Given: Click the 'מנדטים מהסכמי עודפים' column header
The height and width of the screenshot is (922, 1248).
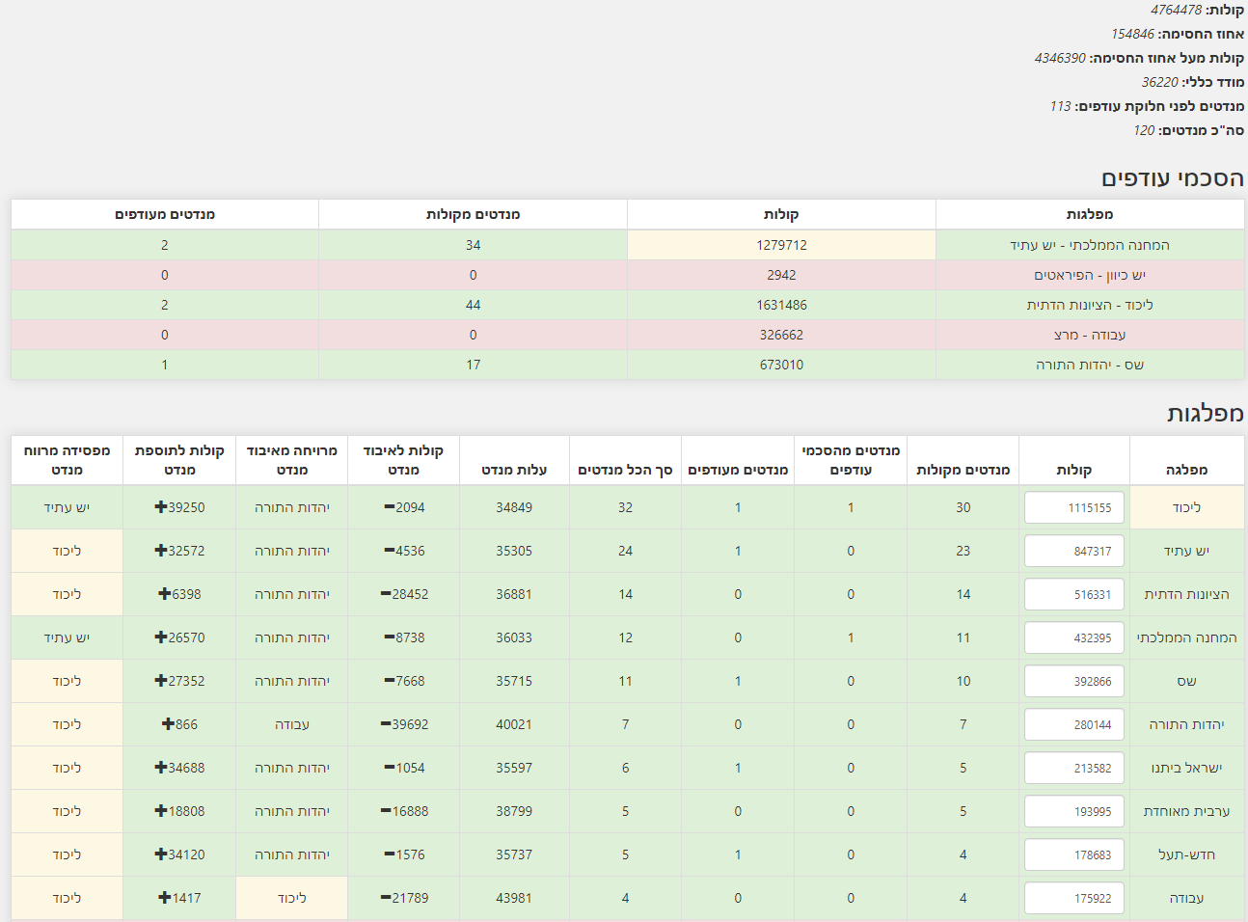Looking at the screenshot, I should [x=851, y=460].
